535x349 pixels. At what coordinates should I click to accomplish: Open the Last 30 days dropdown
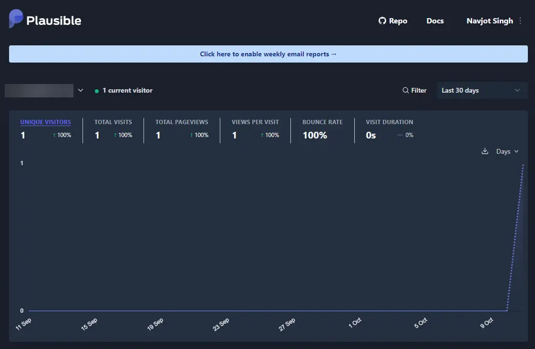pos(482,90)
